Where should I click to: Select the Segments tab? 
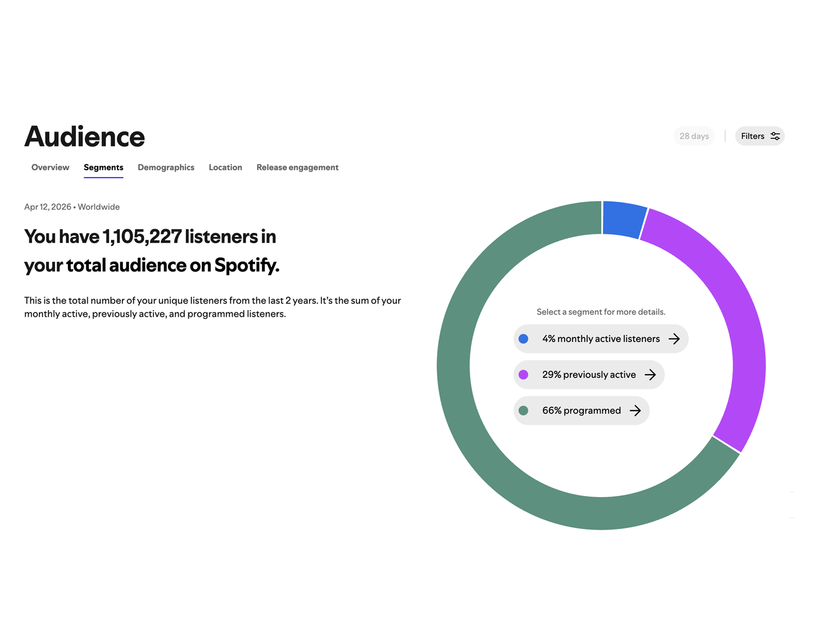coord(103,167)
